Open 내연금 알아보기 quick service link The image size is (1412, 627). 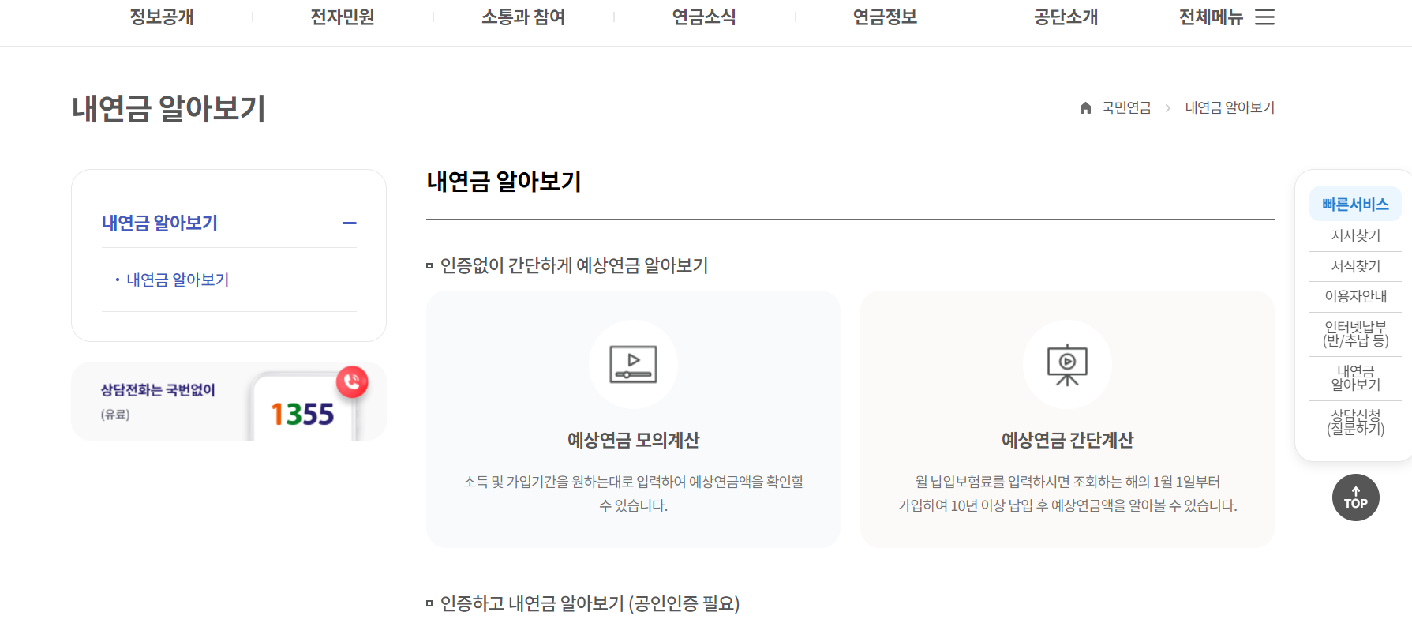click(1355, 378)
